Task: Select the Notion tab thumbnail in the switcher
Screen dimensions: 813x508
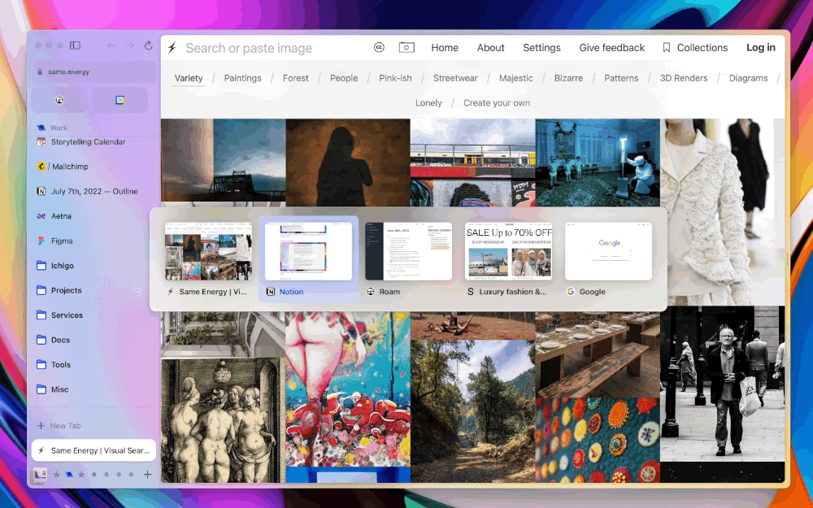Action: pos(308,250)
